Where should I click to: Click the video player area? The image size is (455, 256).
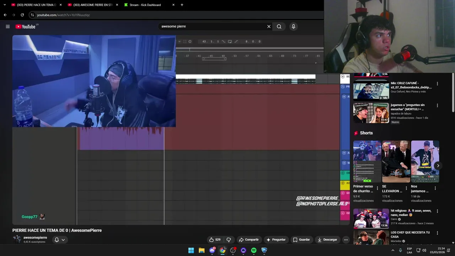click(x=181, y=130)
